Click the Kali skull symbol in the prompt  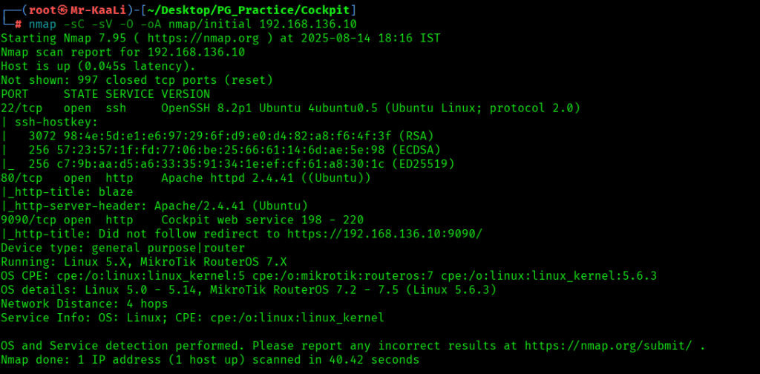53,10
